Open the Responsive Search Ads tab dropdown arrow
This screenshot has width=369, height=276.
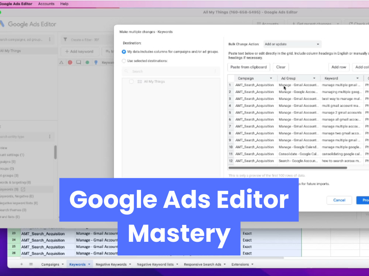pyautogui.click(x=224, y=264)
